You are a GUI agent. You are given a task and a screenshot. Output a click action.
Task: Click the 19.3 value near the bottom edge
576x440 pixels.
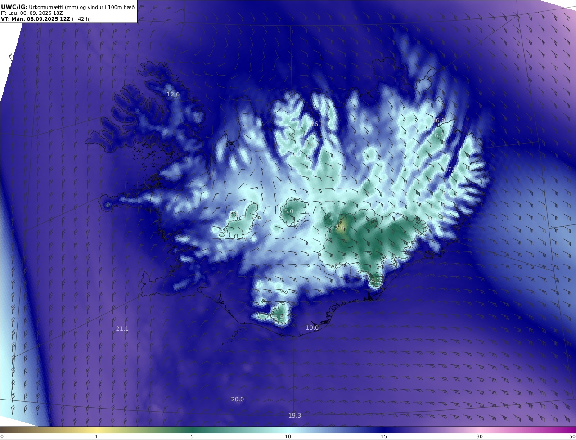coord(295,416)
